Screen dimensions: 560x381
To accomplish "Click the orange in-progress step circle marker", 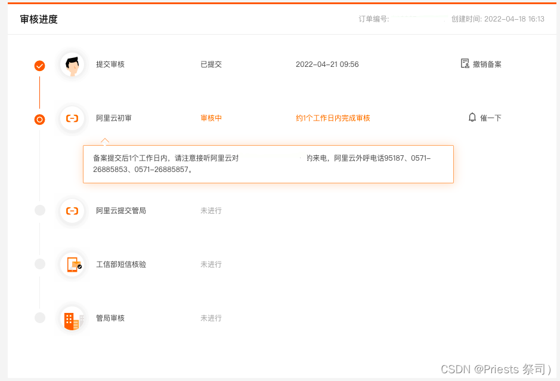I will coord(39,119).
